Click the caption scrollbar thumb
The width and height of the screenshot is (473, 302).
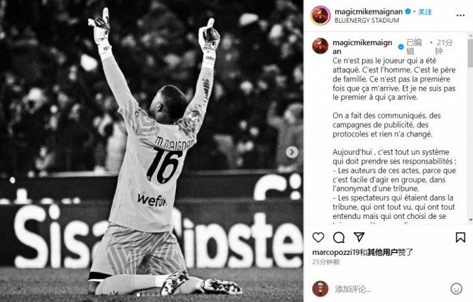pyautogui.click(x=470, y=53)
